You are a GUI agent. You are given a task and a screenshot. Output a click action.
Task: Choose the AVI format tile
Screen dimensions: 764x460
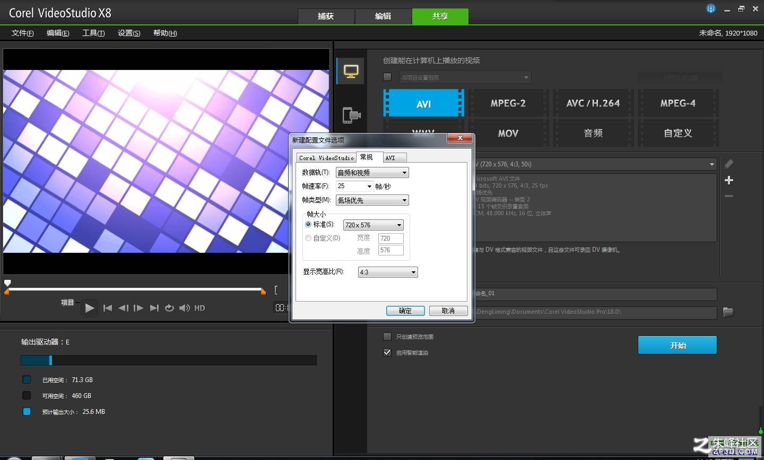pos(423,104)
